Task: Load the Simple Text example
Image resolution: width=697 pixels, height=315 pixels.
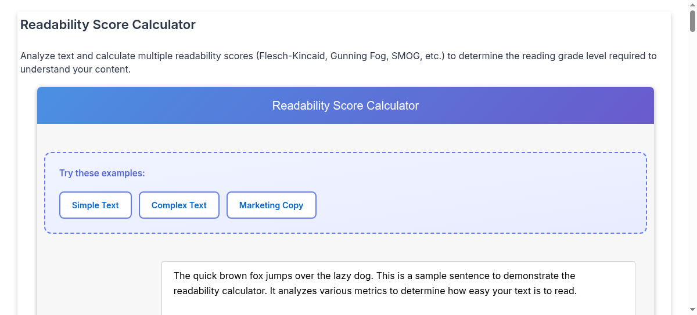Action: coord(95,205)
